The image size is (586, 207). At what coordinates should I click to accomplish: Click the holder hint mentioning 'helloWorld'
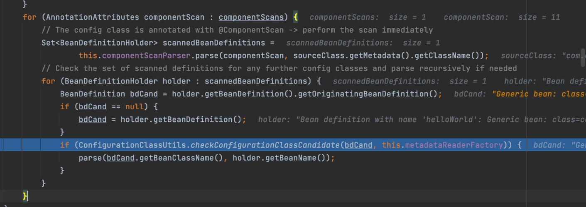419,119
